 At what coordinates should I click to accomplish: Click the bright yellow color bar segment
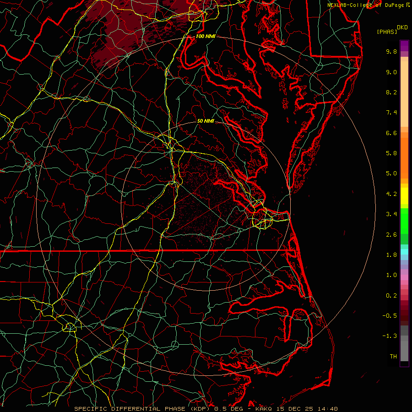coord(404,196)
